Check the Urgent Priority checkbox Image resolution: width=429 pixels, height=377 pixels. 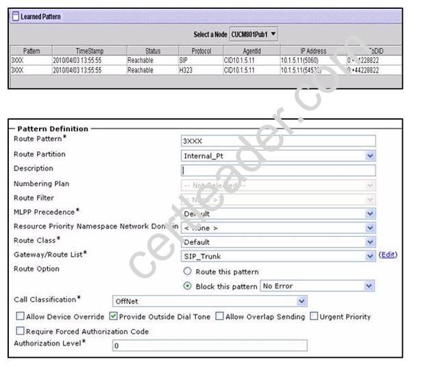(x=314, y=316)
